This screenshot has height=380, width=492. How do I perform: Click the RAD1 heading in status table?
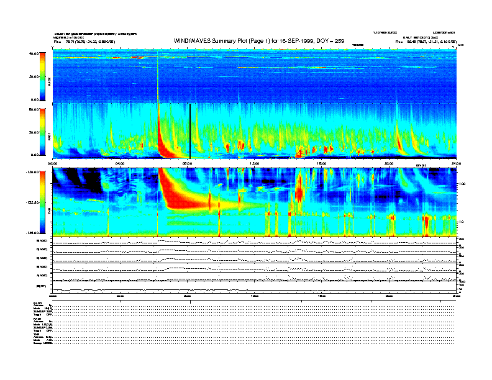pos(37,319)
